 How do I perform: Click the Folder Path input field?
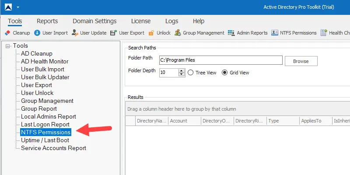(x=221, y=60)
